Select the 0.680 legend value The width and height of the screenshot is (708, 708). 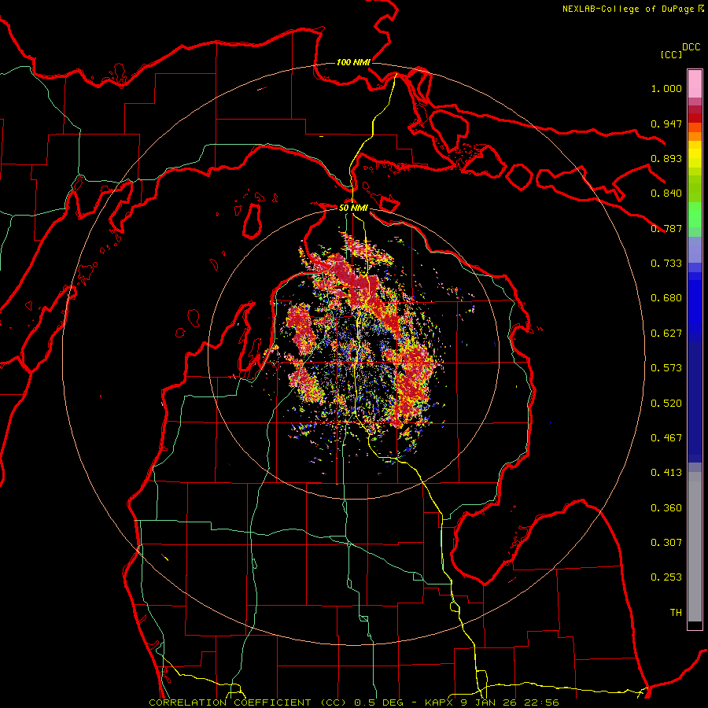coord(666,298)
